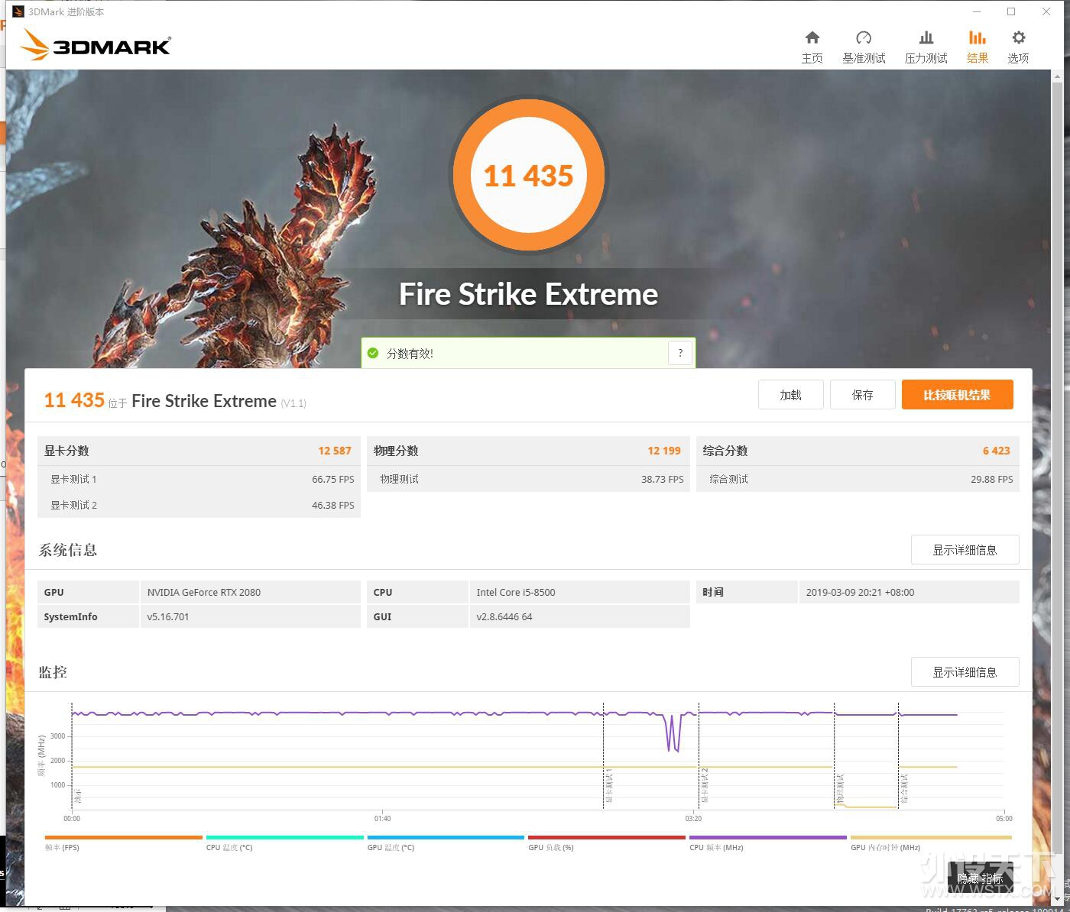
Task: Toggle the CPU 温度 legend swatch
Action: click(x=284, y=837)
